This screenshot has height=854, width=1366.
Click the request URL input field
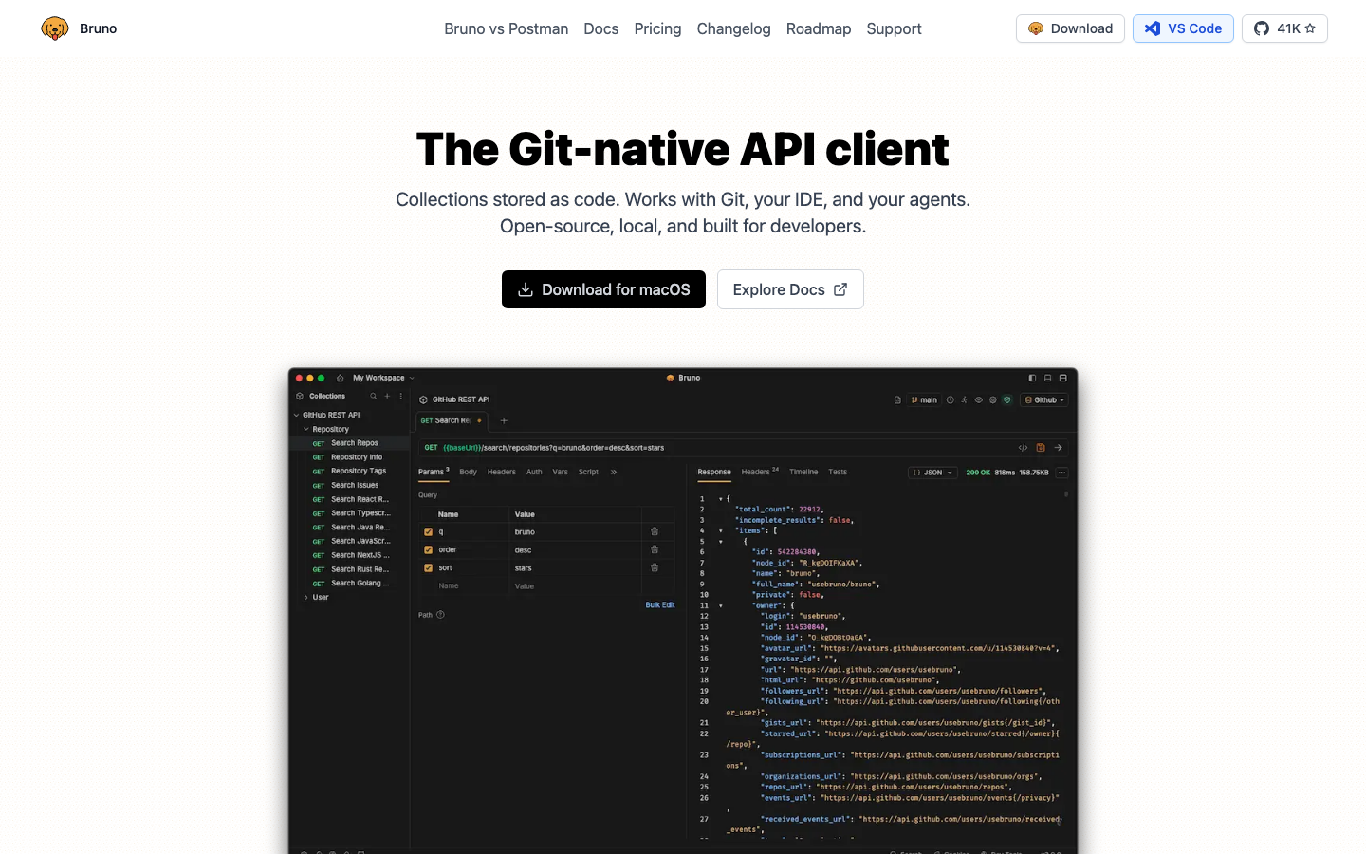721,448
